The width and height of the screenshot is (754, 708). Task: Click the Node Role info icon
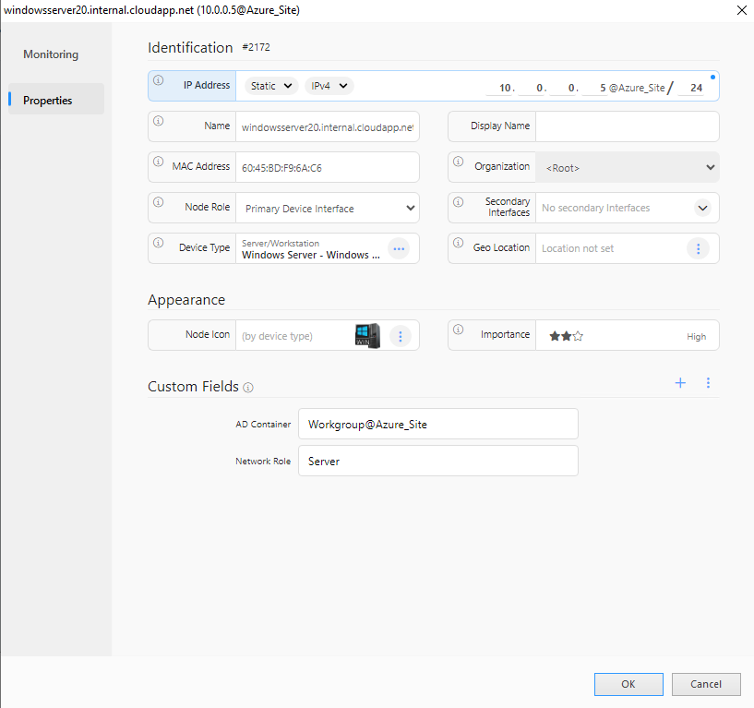158,202
